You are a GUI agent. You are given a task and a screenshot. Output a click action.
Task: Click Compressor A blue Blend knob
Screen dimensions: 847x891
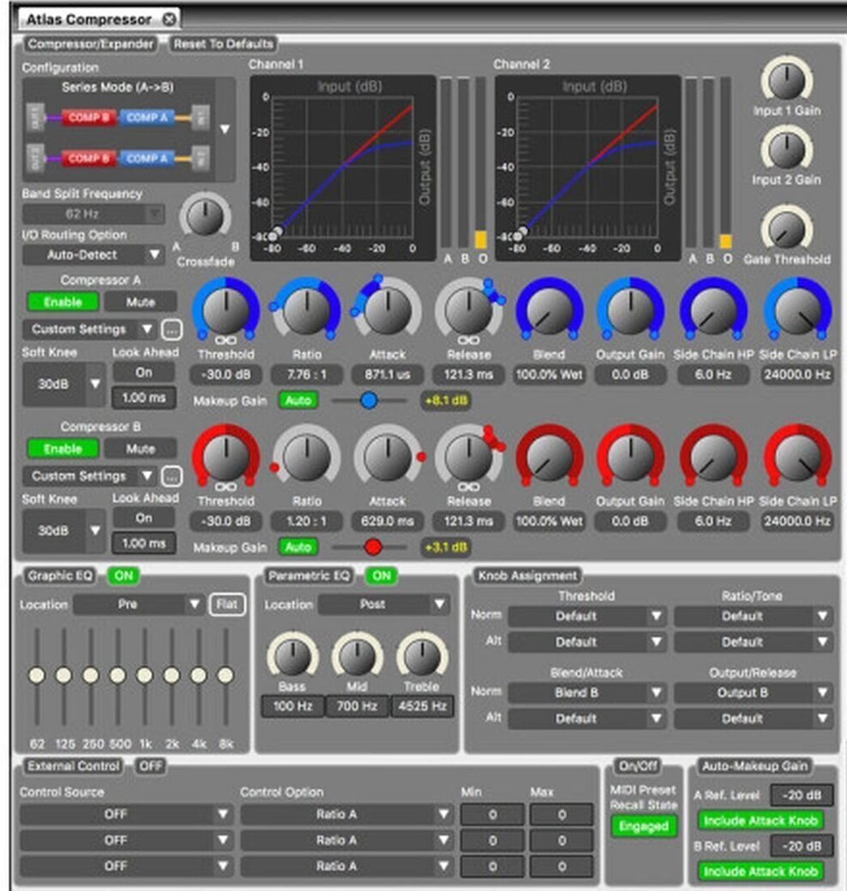(550, 308)
